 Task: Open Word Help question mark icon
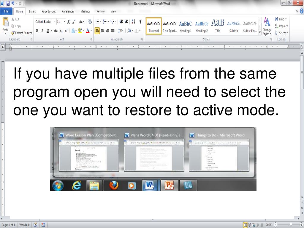[x=302, y=11]
